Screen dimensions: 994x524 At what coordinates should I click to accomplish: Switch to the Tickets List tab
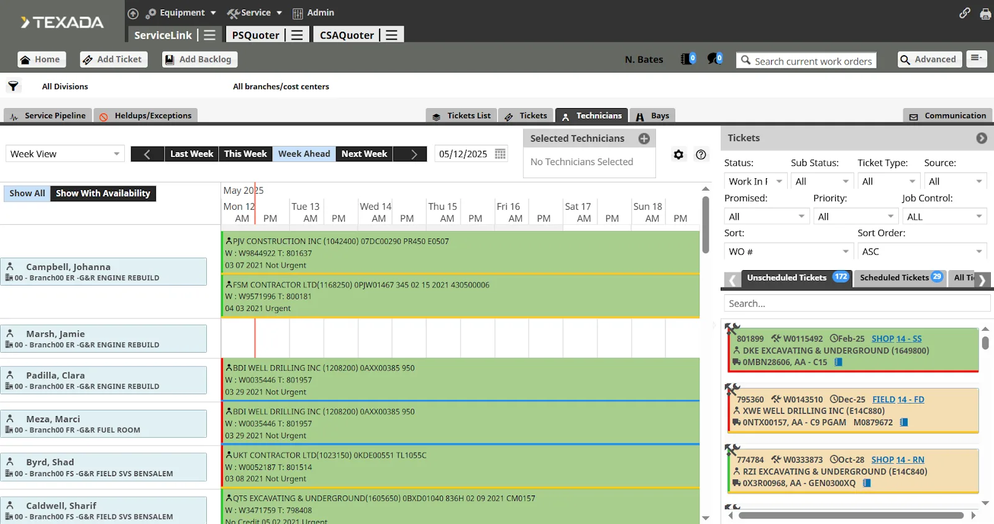(462, 116)
